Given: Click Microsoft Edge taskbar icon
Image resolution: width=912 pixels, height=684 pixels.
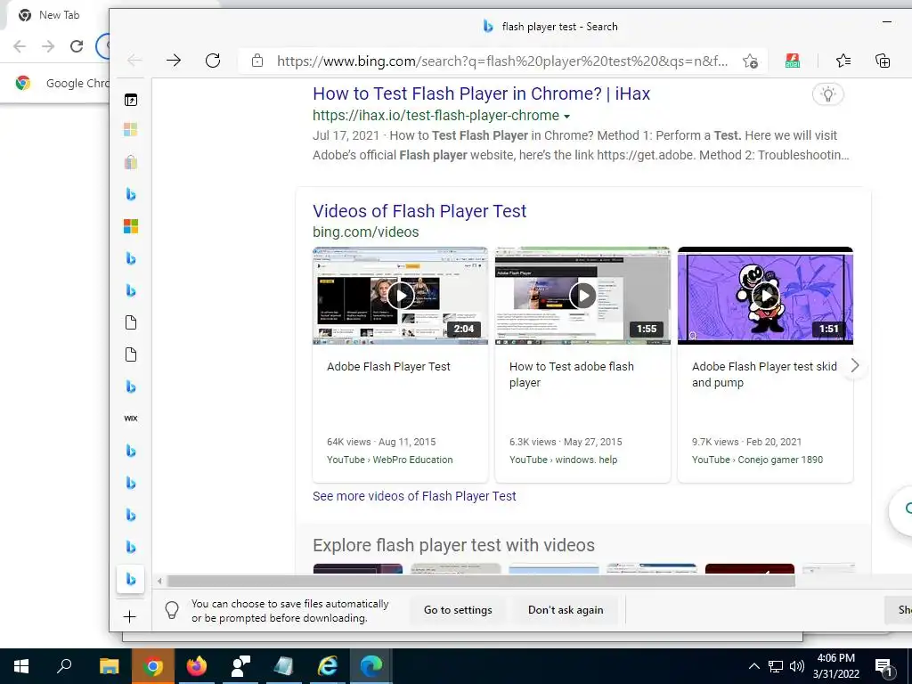Looking at the screenshot, I should [x=371, y=666].
